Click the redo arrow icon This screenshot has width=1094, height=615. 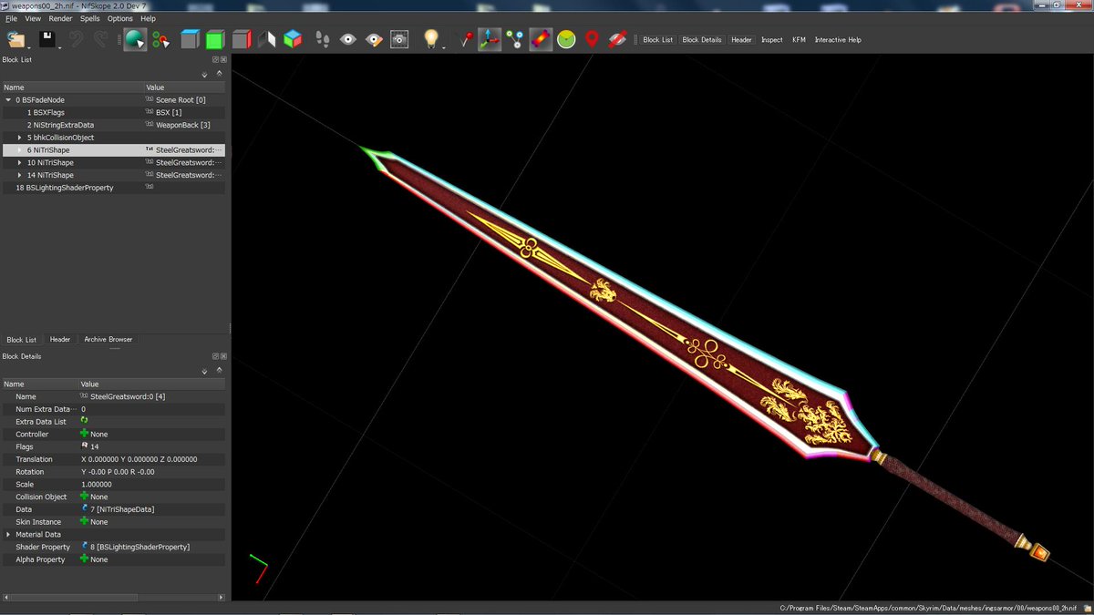coord(101,39)
